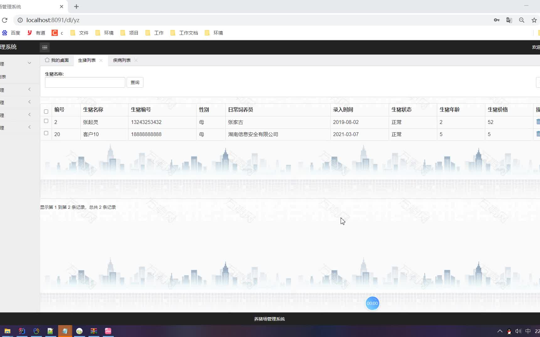This screenshot has height=337, width=540.
Task: Show hidden system tray icons
Action: (x=500, y=331)
